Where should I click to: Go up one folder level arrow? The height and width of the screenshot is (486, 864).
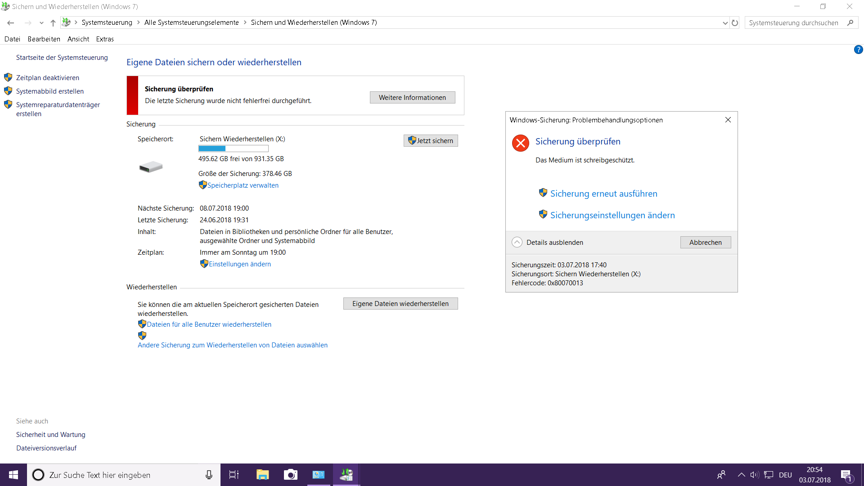(53, 22)
